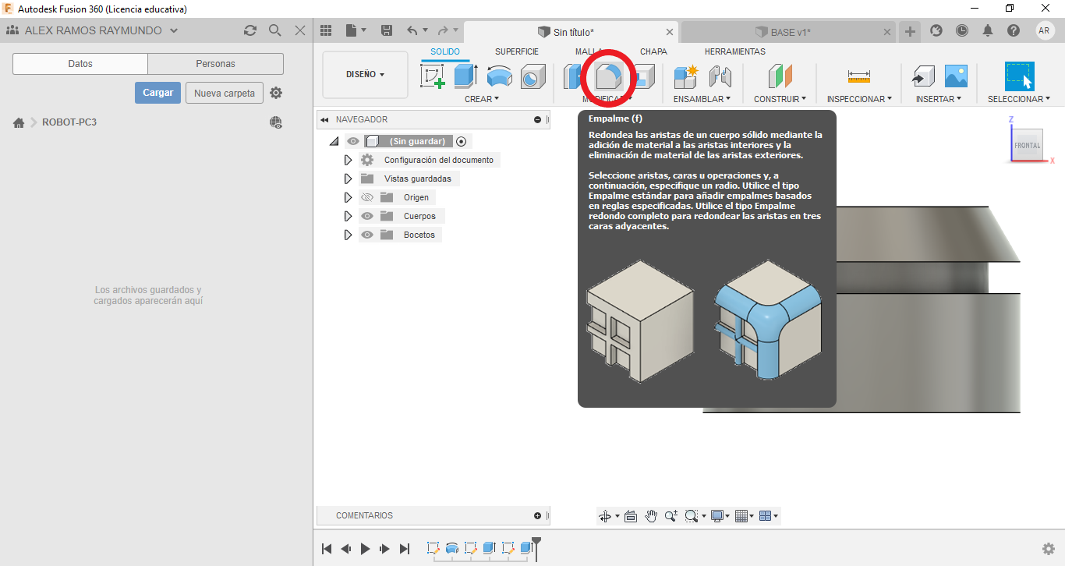
Task: Show the Origen folder via eye icon
Action: click(x=367, y=197)
